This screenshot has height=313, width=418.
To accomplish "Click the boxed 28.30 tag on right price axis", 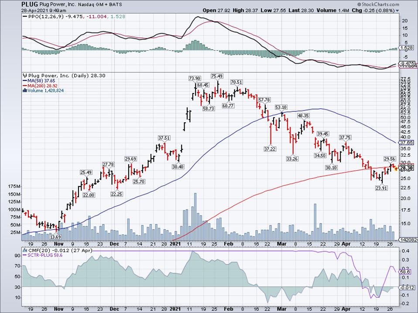I will tap(407, 168).
